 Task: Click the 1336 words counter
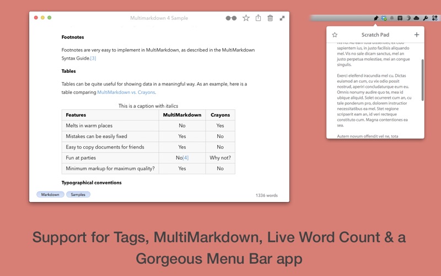(267, 195)
